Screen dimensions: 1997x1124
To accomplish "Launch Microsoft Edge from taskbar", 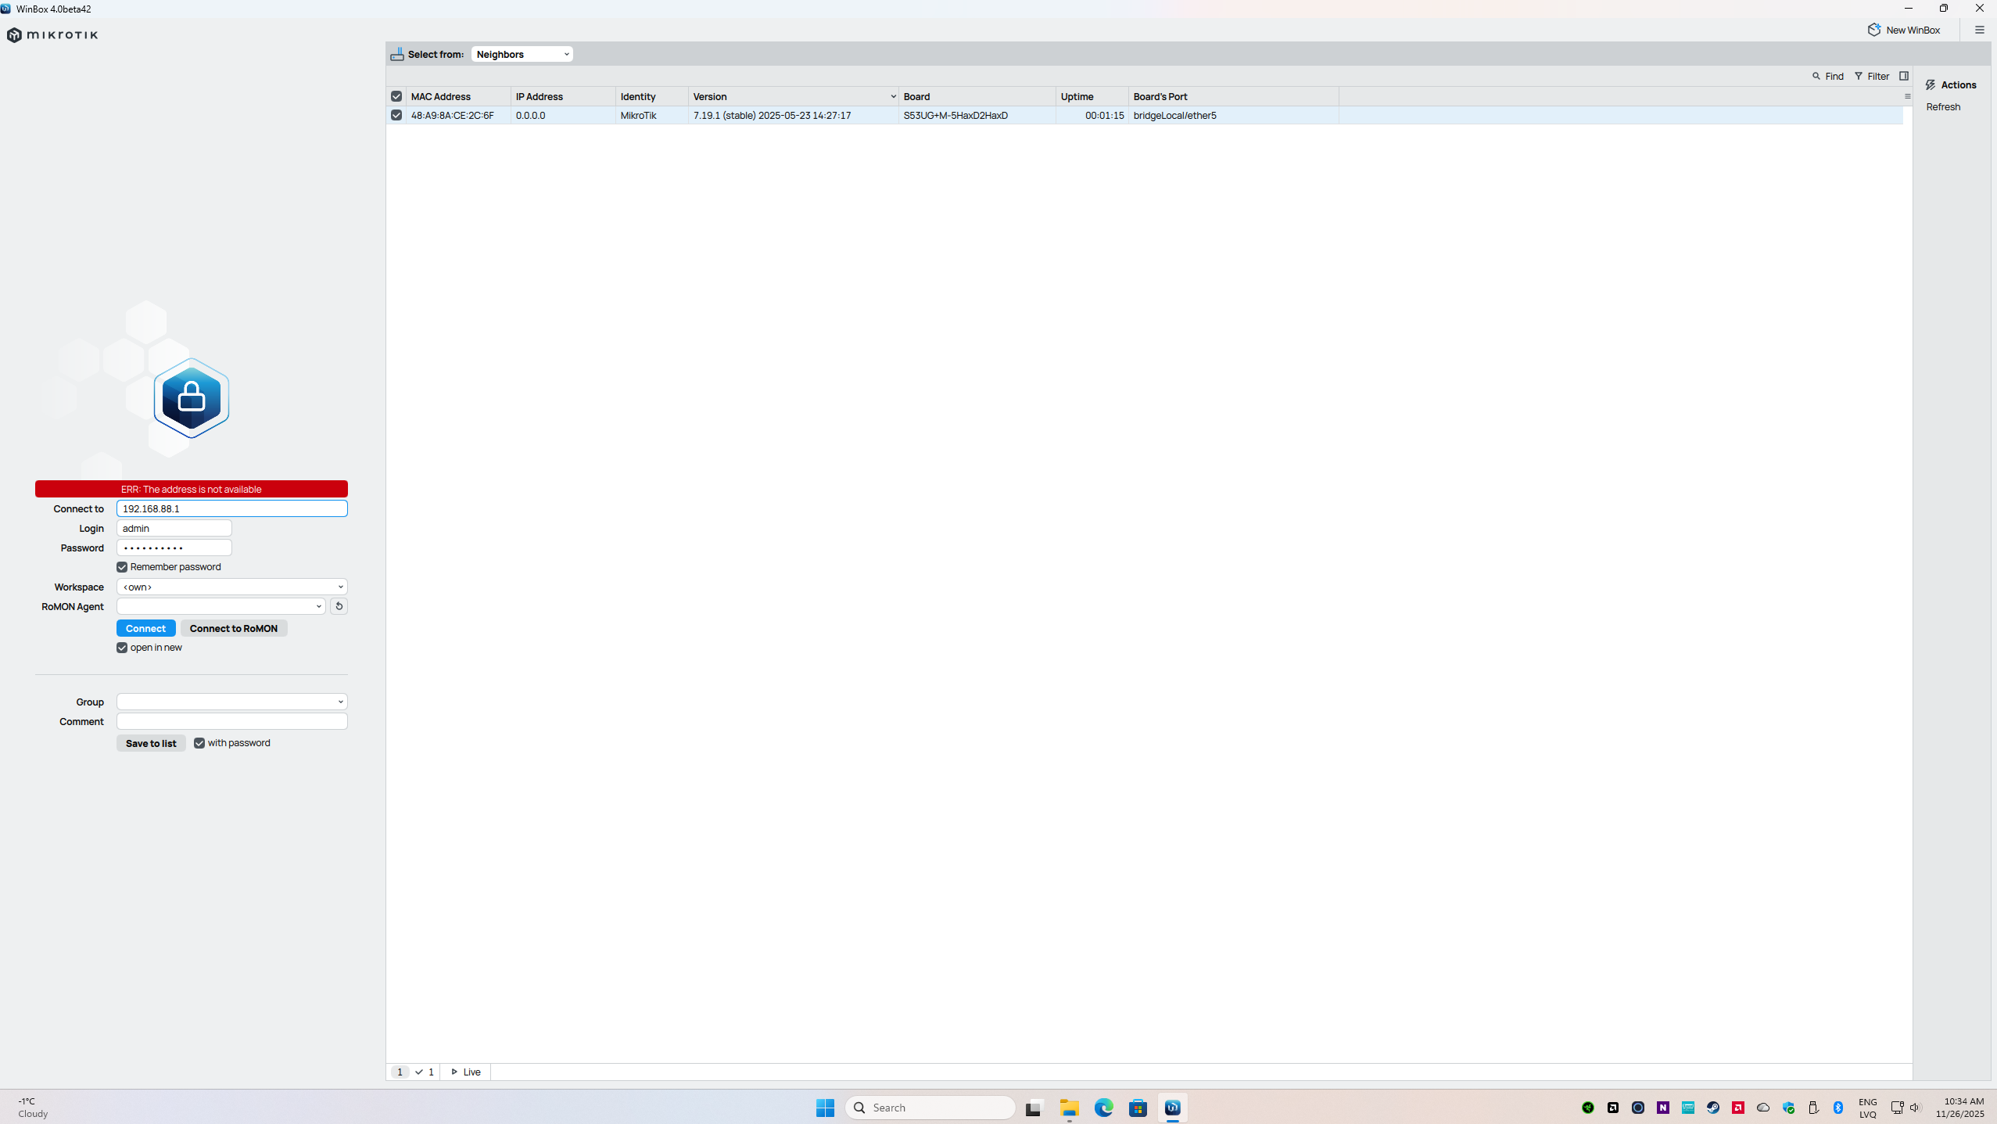I will (1103, 1107).
